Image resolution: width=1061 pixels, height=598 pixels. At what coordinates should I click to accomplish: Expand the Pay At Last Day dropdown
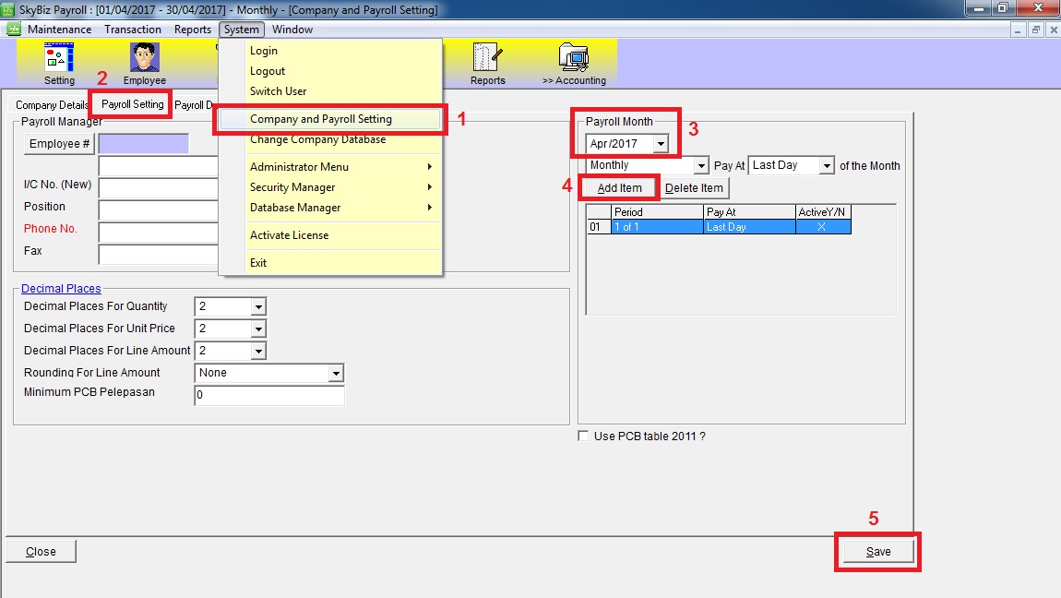tap(827, 166)
